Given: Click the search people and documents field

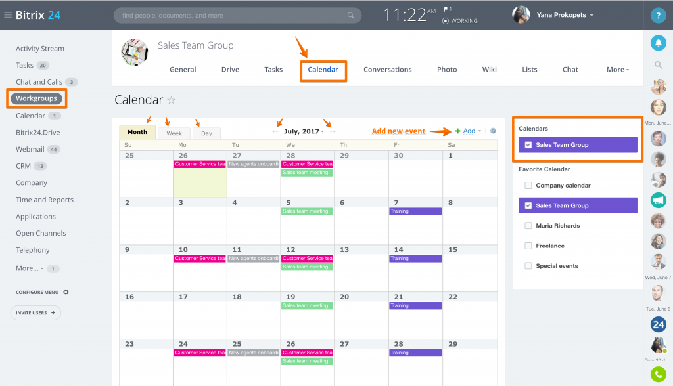Looking at the screenshot, I should click(x=237, y=16).
